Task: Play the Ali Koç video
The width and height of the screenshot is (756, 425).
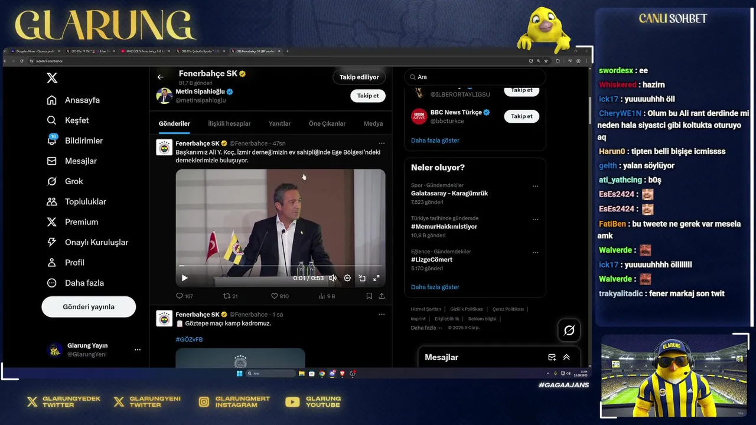Action: 184,278
